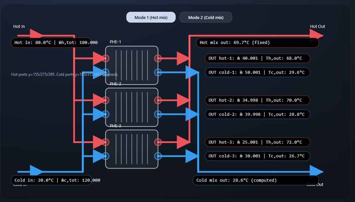
Task: Select the OUT cold-3 result badge
Action: (x=257, y=156)
